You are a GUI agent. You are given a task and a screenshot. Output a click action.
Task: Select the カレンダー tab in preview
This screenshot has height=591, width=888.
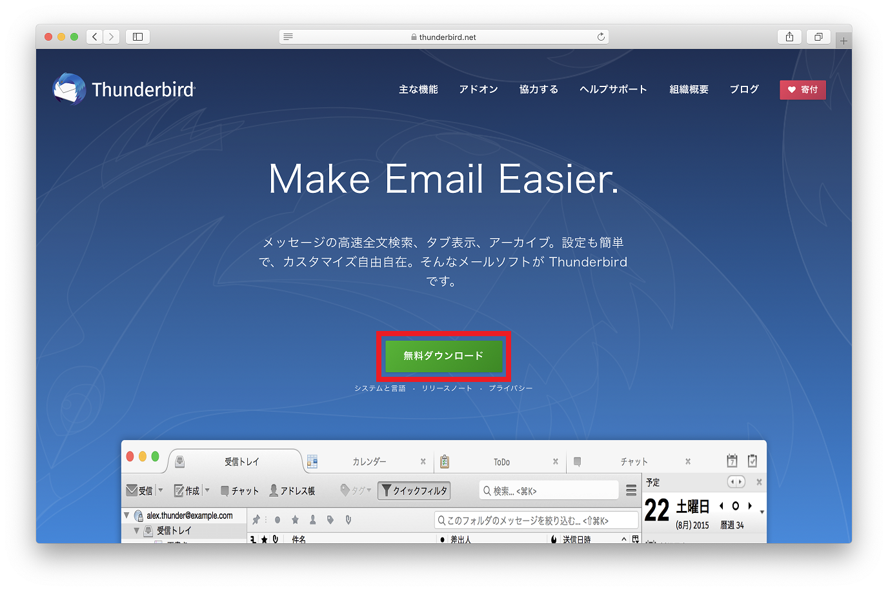(x=369, y=462)
